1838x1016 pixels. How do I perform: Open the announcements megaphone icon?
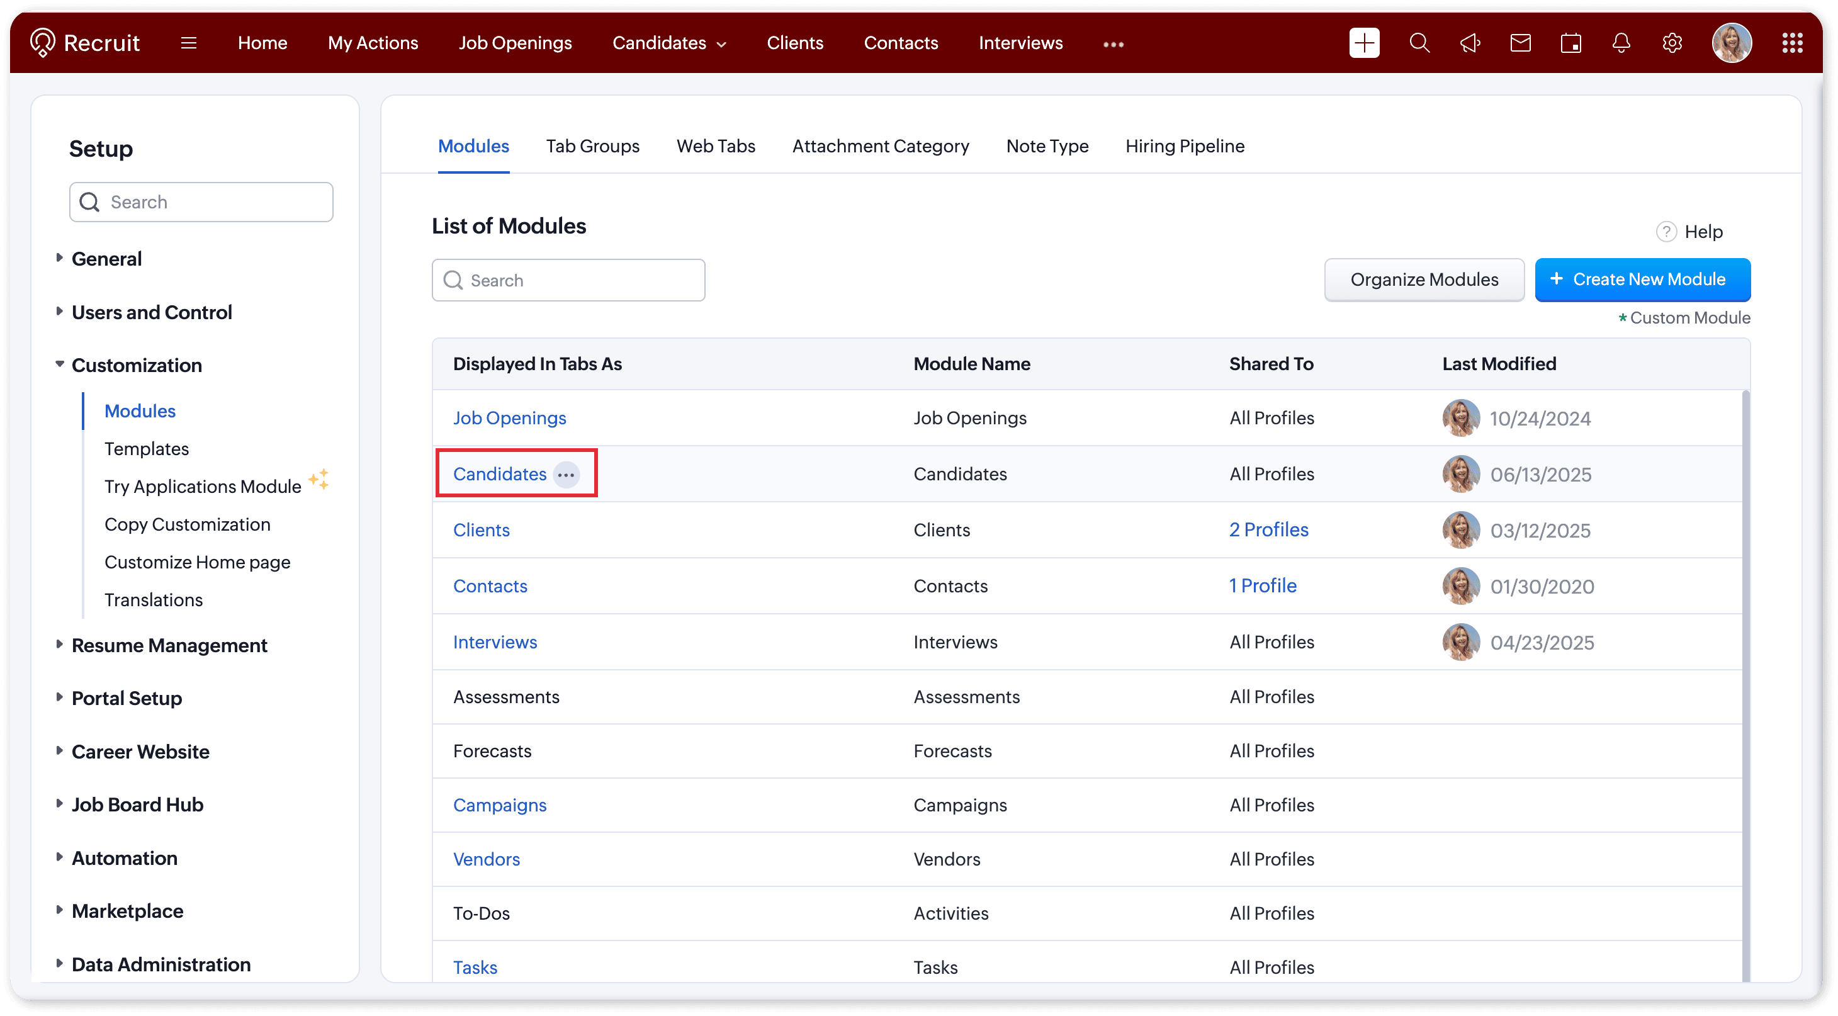point(1470,43)
